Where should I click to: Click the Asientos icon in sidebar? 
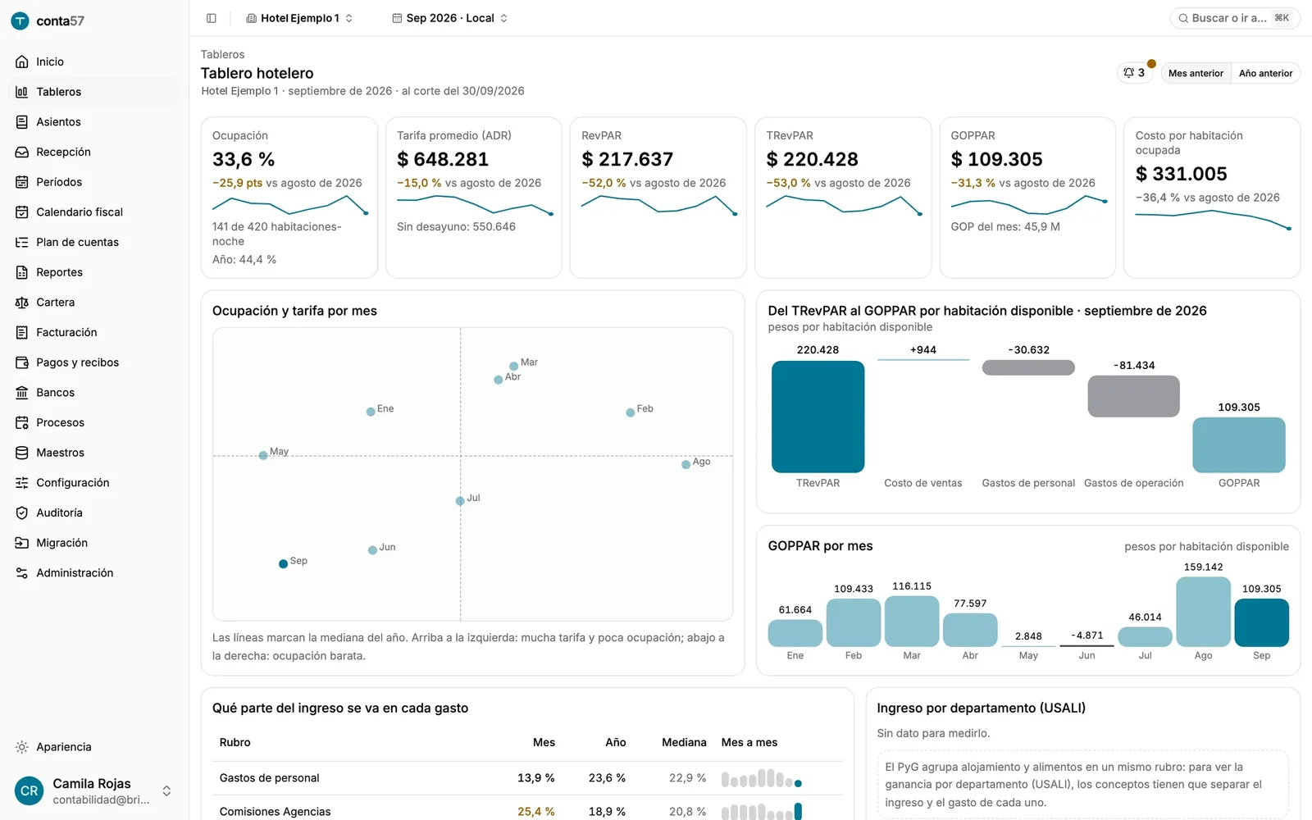(22, 122)
